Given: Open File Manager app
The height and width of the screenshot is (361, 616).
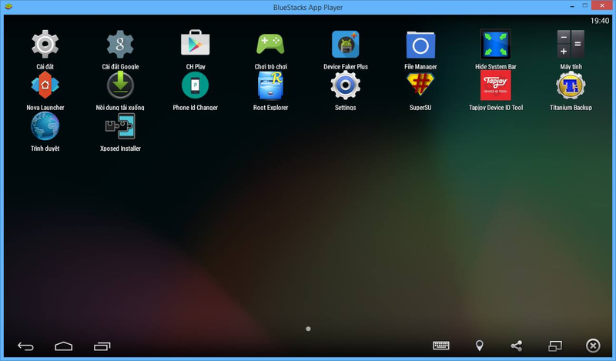Looking at the screenshot, I should (420, 45).
